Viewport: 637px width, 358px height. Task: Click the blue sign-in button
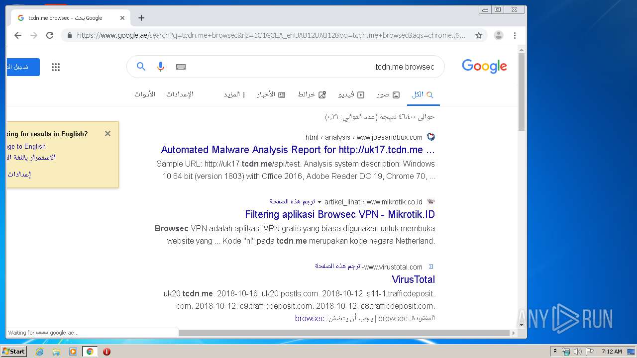23,67
